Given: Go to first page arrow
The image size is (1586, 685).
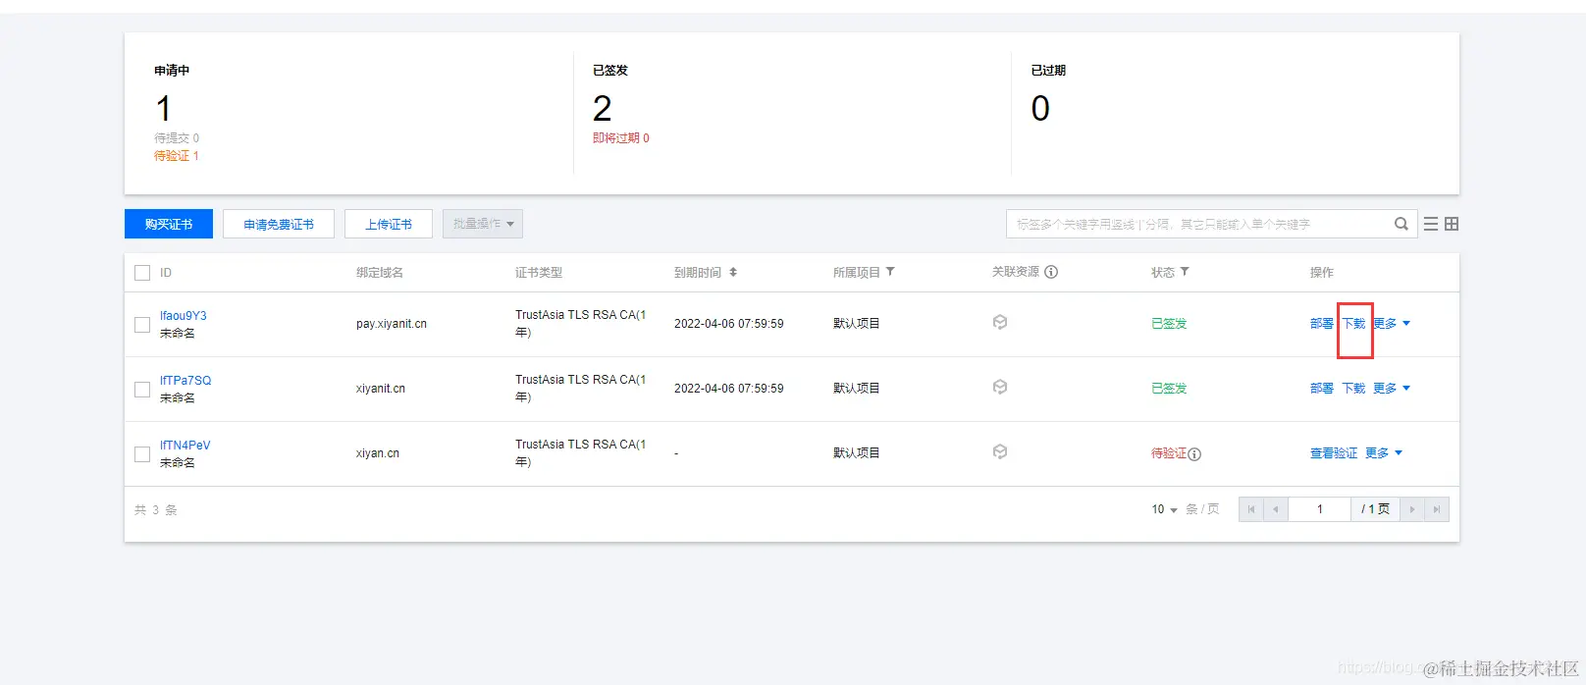Looking at the screenshot, I should click(1251, 509).
